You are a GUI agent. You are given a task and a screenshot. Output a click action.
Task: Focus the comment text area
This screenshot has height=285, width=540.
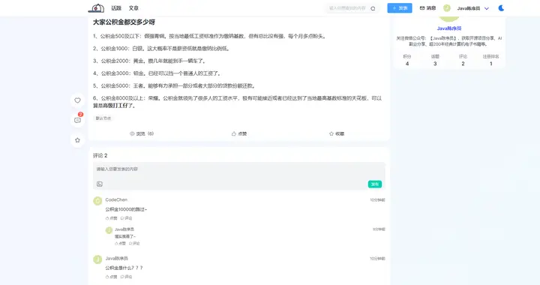tap(239, 171)
